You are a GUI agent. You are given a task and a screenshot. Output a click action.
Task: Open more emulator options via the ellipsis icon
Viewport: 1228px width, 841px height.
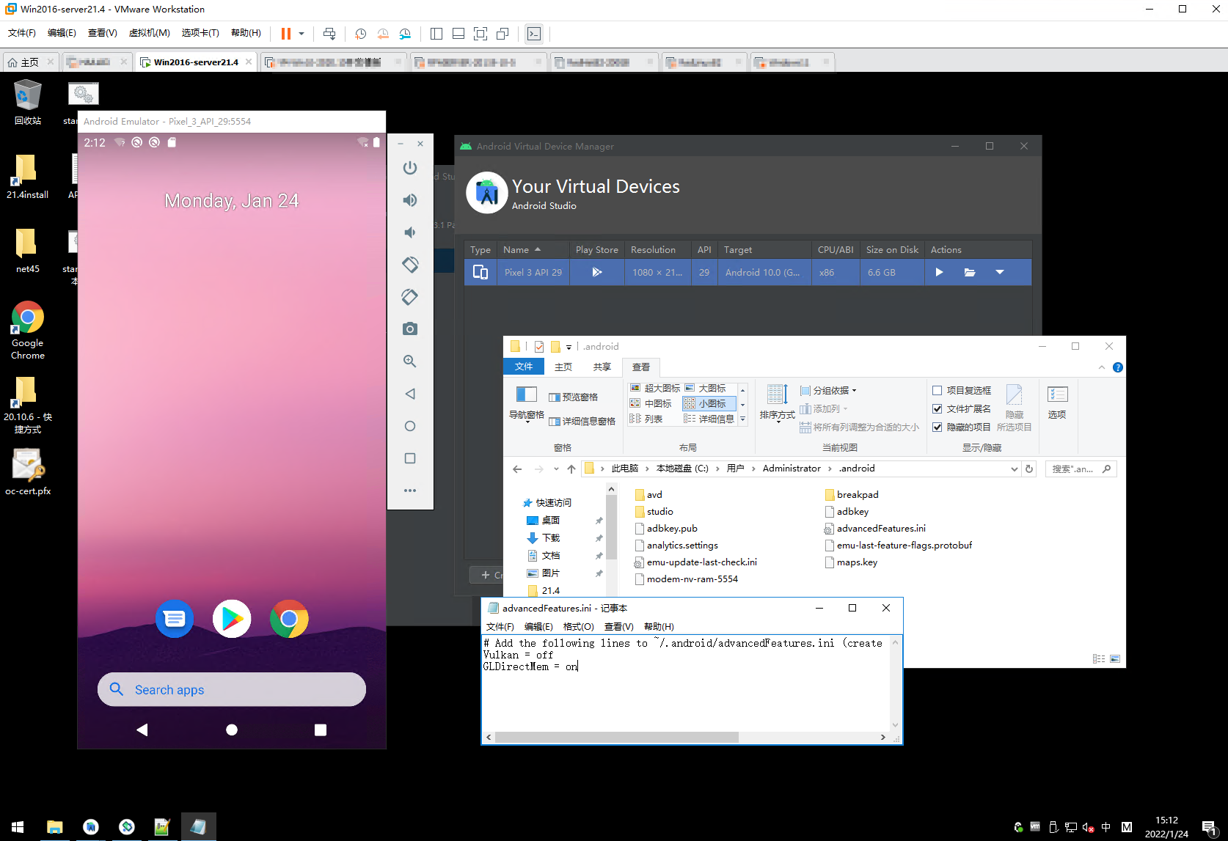tap(410, 490)
